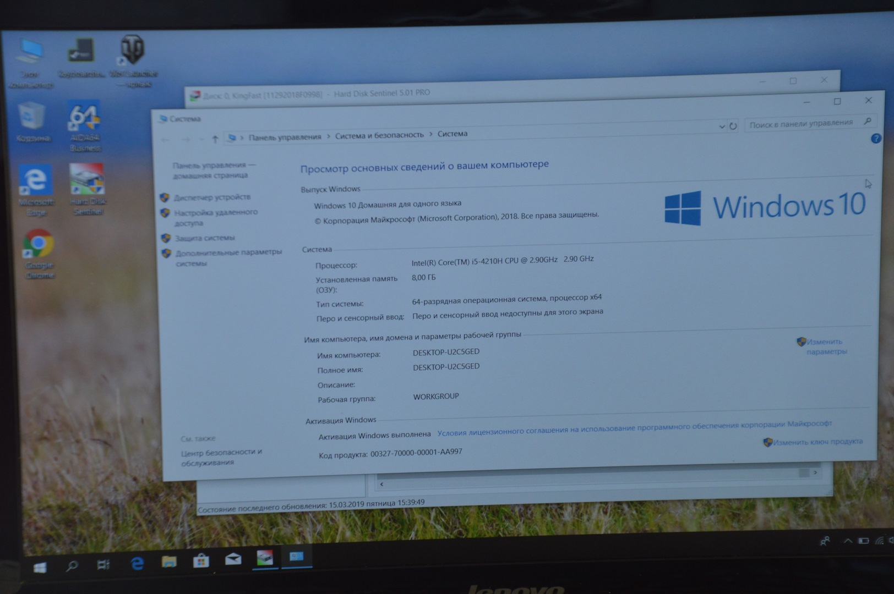Click the refresh icon beside address bar
Image resolution: width=894 pixels, height=594 pixels.
(x=733, y=126)
